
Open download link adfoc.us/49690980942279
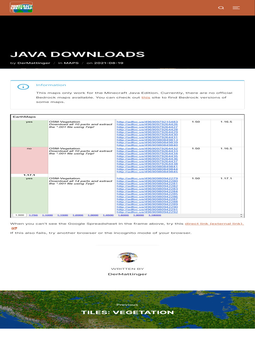(147, 178)
